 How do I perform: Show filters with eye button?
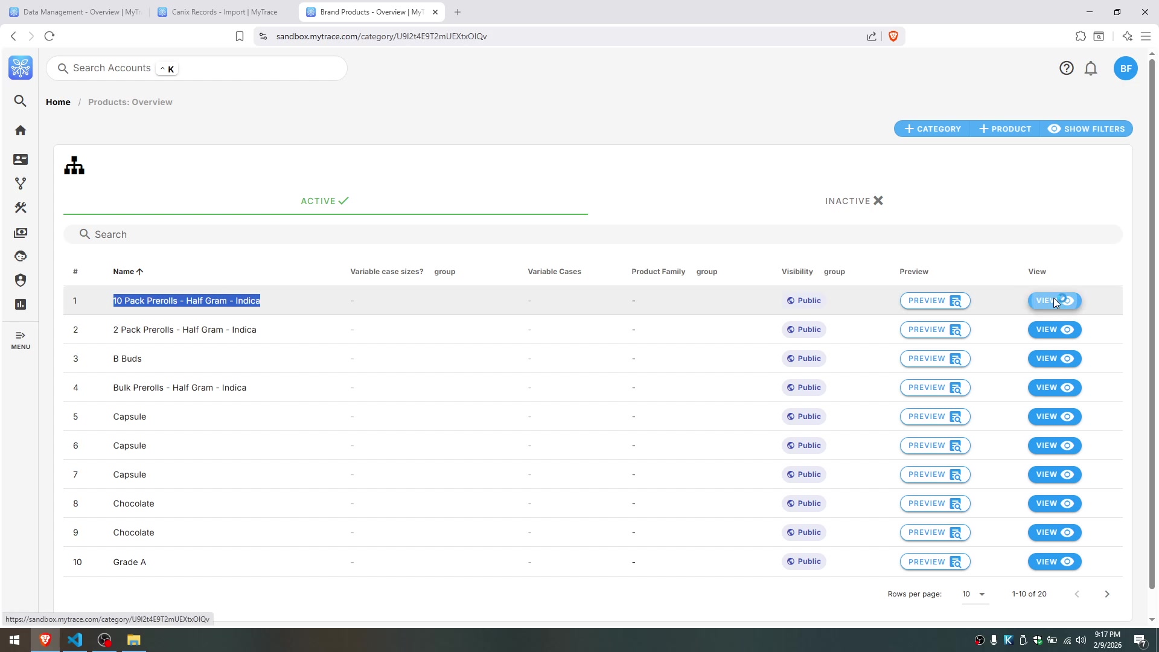point(1086,129)
